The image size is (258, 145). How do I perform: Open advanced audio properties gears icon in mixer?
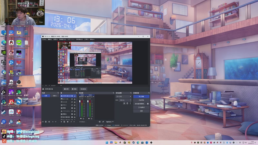pyautogui.click(x=103, y=122)
